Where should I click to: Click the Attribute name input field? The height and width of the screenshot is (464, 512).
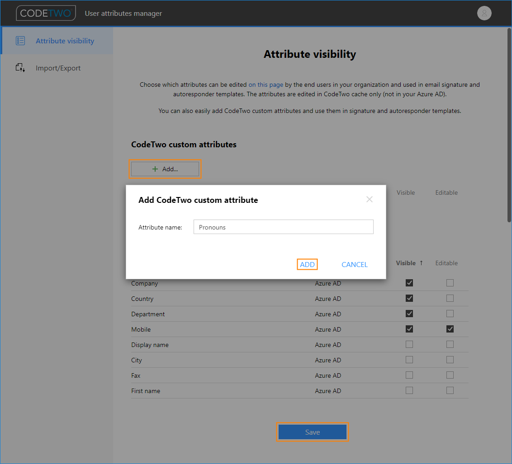284,227
